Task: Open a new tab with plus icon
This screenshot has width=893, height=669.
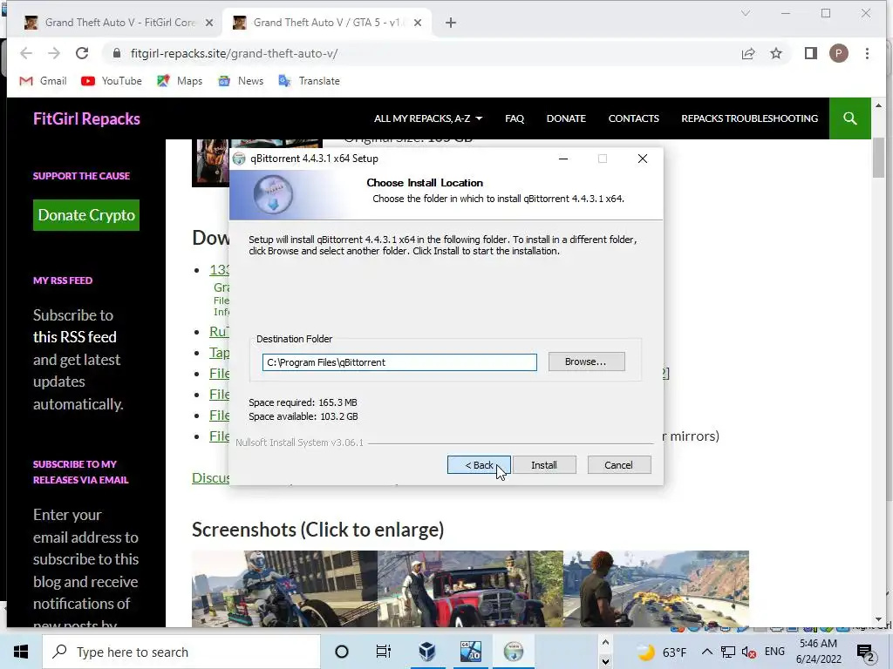Action: [451, 23]
